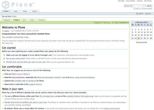
Task: Click inside the Search Site field
Action: (x=133, y=6)
